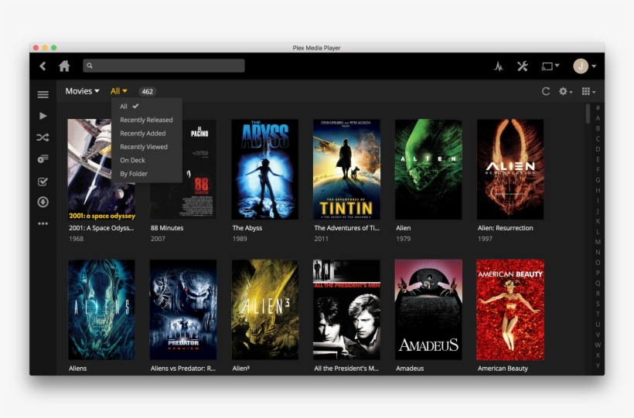The width and height of the screenshot is (634, 418).
Task: Refresh the library with reload icon
Action: 545,91
